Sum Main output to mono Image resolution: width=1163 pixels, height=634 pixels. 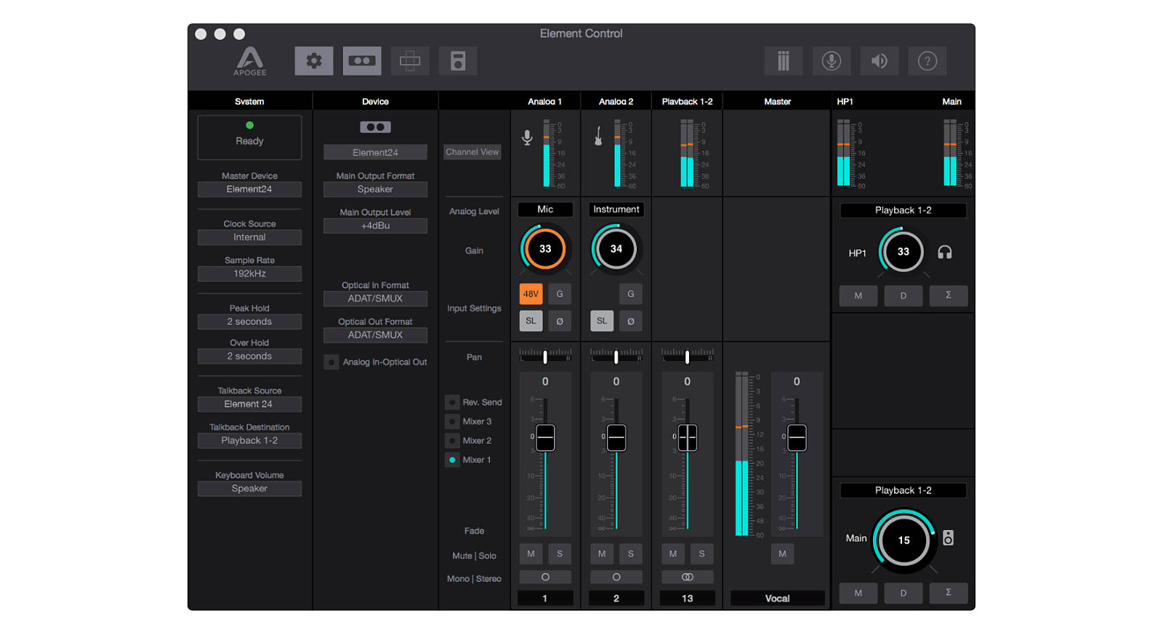coord(949,593)
